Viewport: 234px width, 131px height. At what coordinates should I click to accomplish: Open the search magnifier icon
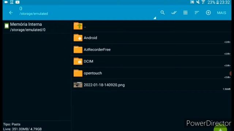162,13
